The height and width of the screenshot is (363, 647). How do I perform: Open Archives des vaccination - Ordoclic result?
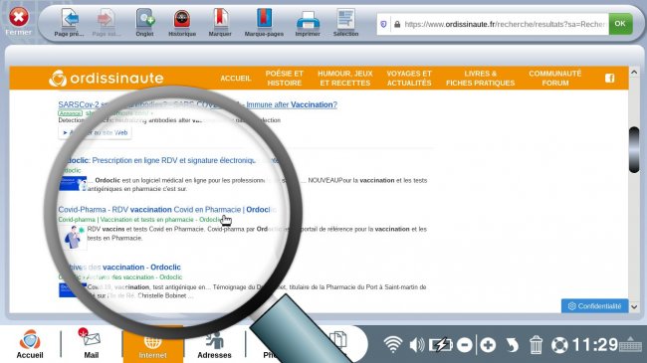[119, 268]
